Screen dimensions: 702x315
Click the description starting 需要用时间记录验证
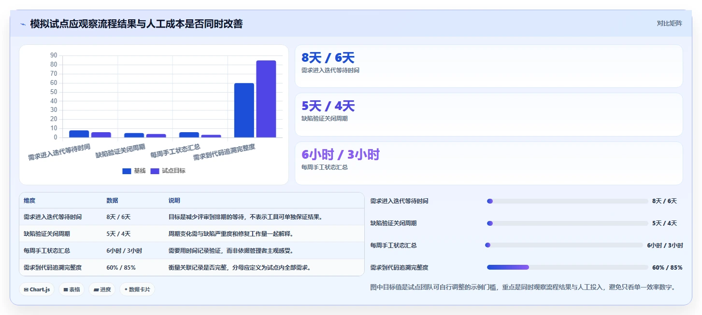tap(230, 251)
